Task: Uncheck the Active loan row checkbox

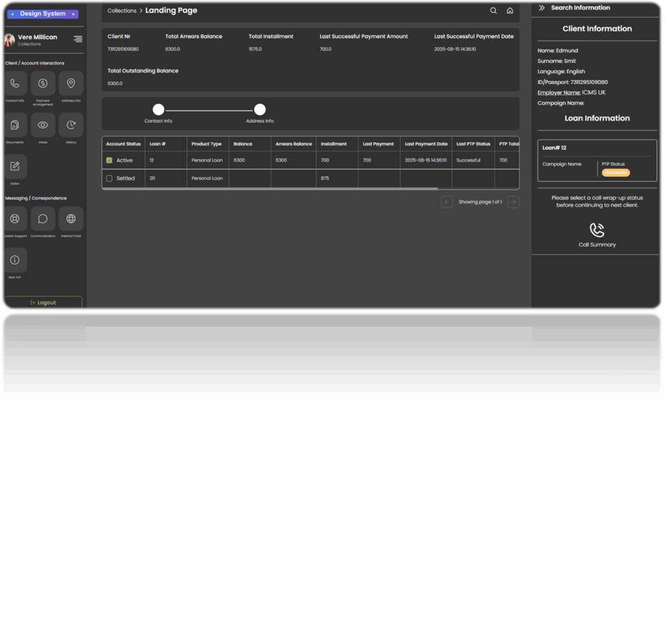Action: click(109, 160)
